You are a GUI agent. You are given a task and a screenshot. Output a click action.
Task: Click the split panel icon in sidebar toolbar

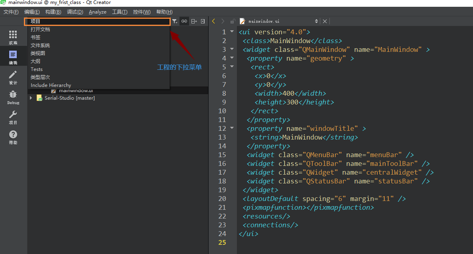(x=194, y=21)
